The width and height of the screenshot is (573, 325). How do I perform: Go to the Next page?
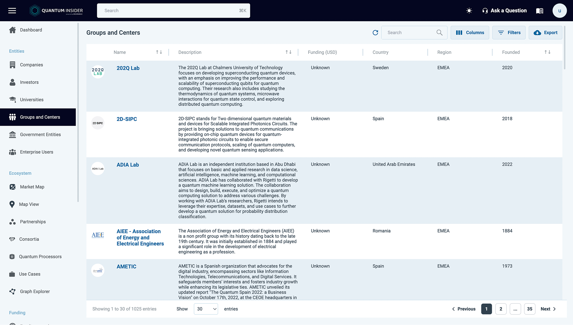point(548,309)
